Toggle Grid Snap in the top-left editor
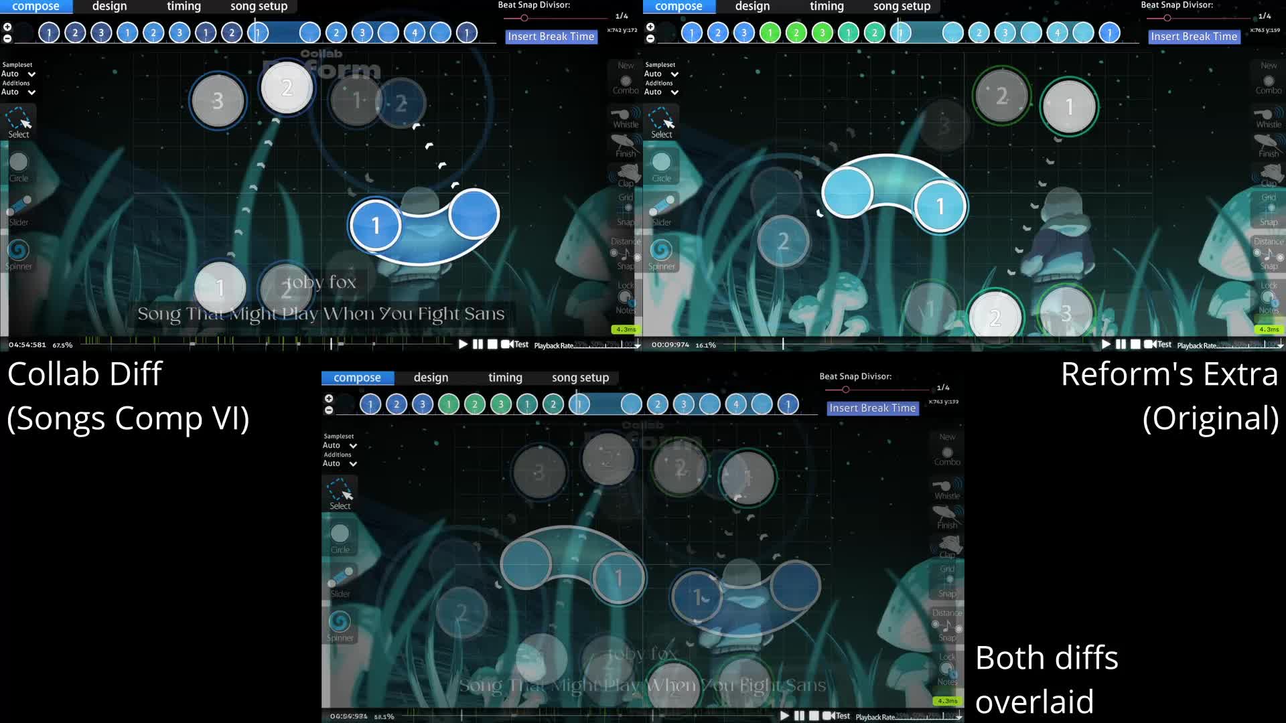 tap(627, 208)
